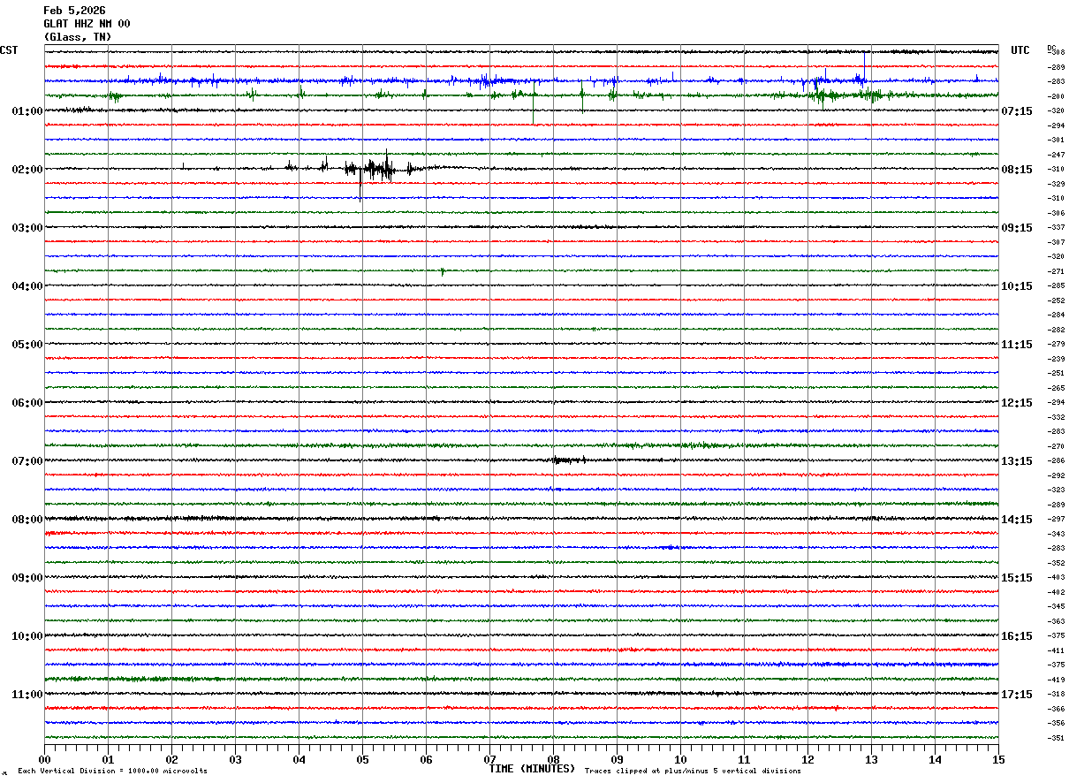Select the '07:00' CST time label
The height and width of the screenshot is (783, 1069).
[x=27, y=461]
